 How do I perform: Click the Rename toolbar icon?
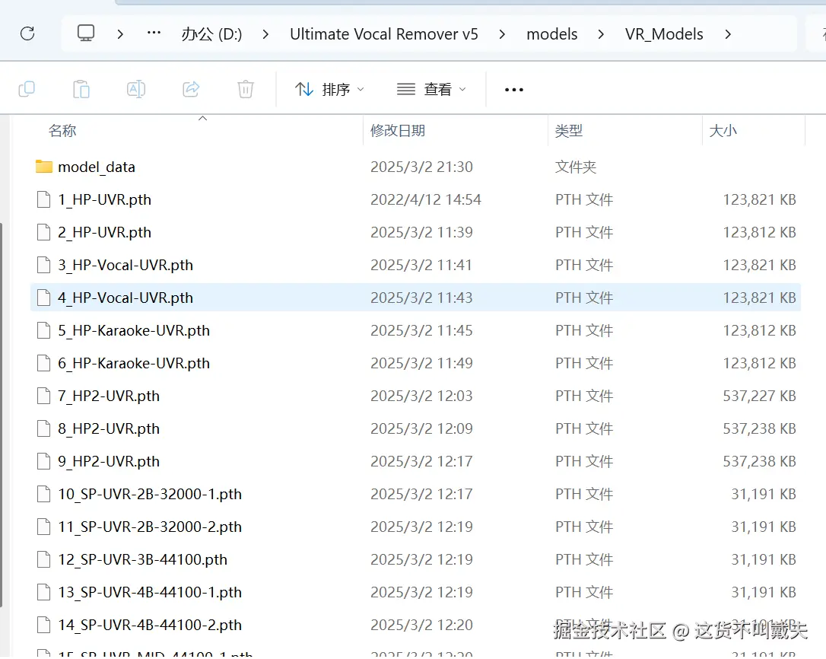[136, 89]
